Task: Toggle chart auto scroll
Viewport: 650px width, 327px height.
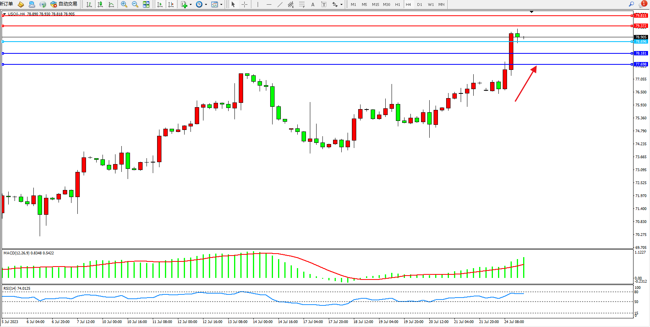Action: click(160, 4)
